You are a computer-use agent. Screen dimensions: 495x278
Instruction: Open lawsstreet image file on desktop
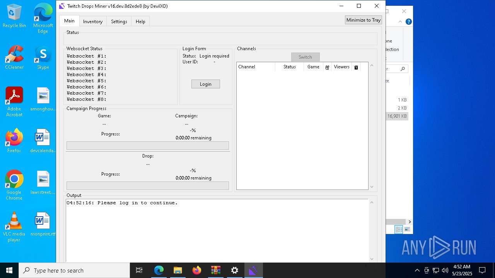click(43, 183)
